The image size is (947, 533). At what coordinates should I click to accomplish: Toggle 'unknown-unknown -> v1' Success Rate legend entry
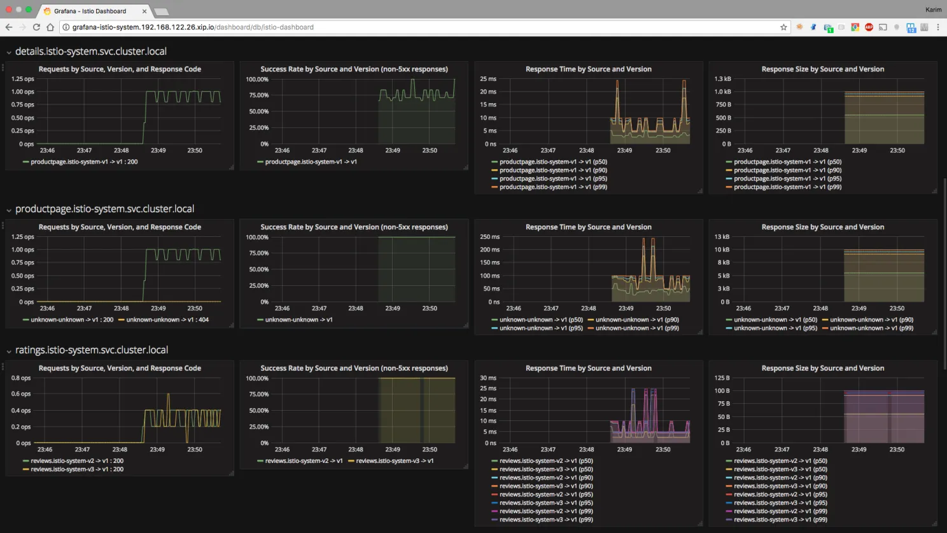[298, 320]
